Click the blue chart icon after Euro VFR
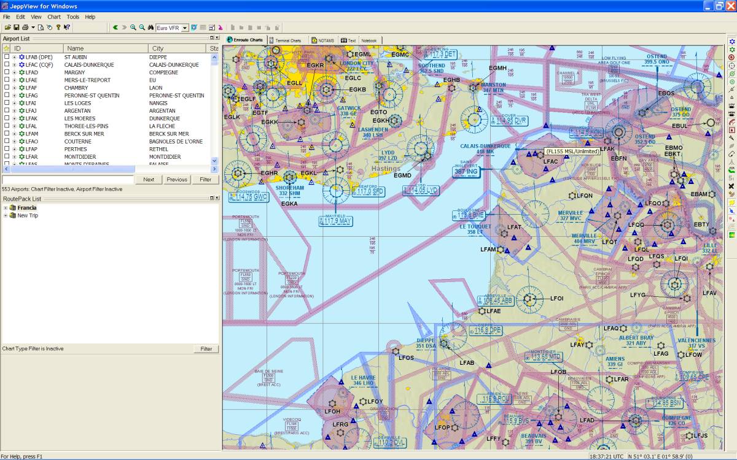The height and width of the screenshot is (460, 737). point(194,28)
